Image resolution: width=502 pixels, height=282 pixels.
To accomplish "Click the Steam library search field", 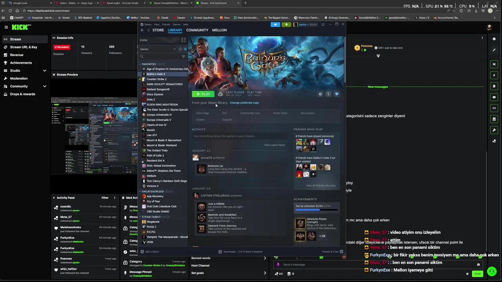I will [160, 56].
